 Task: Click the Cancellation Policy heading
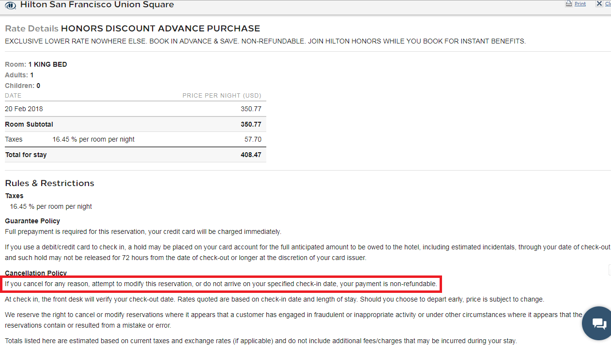pos(36,273)
